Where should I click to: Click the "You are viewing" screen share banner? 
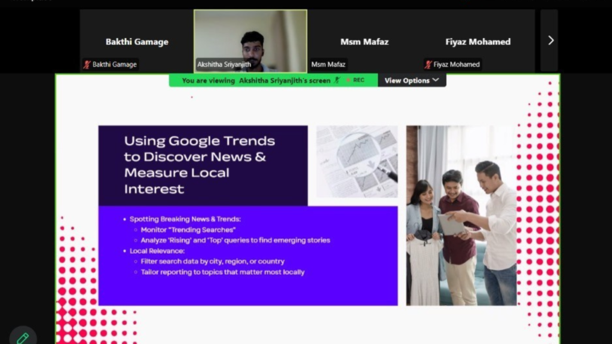click(256, 80)
